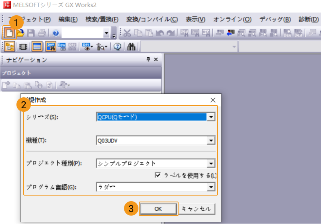Click the プロジェクト panel header
321x224 pixels.
coord(81,73)
